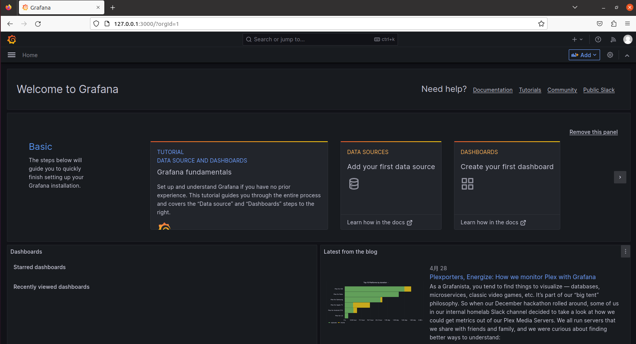The image size is (636, 344).
Task: Click the Firefox icon in title bar
Action: pos(9,7)
